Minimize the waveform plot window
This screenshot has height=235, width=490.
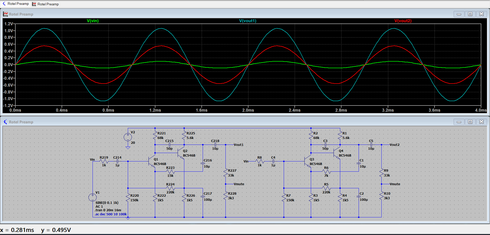click(x=459, y=14)
